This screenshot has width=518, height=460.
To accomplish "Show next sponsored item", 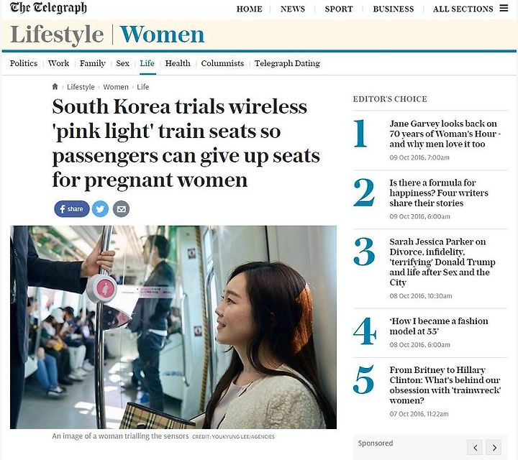I will 494,448.
